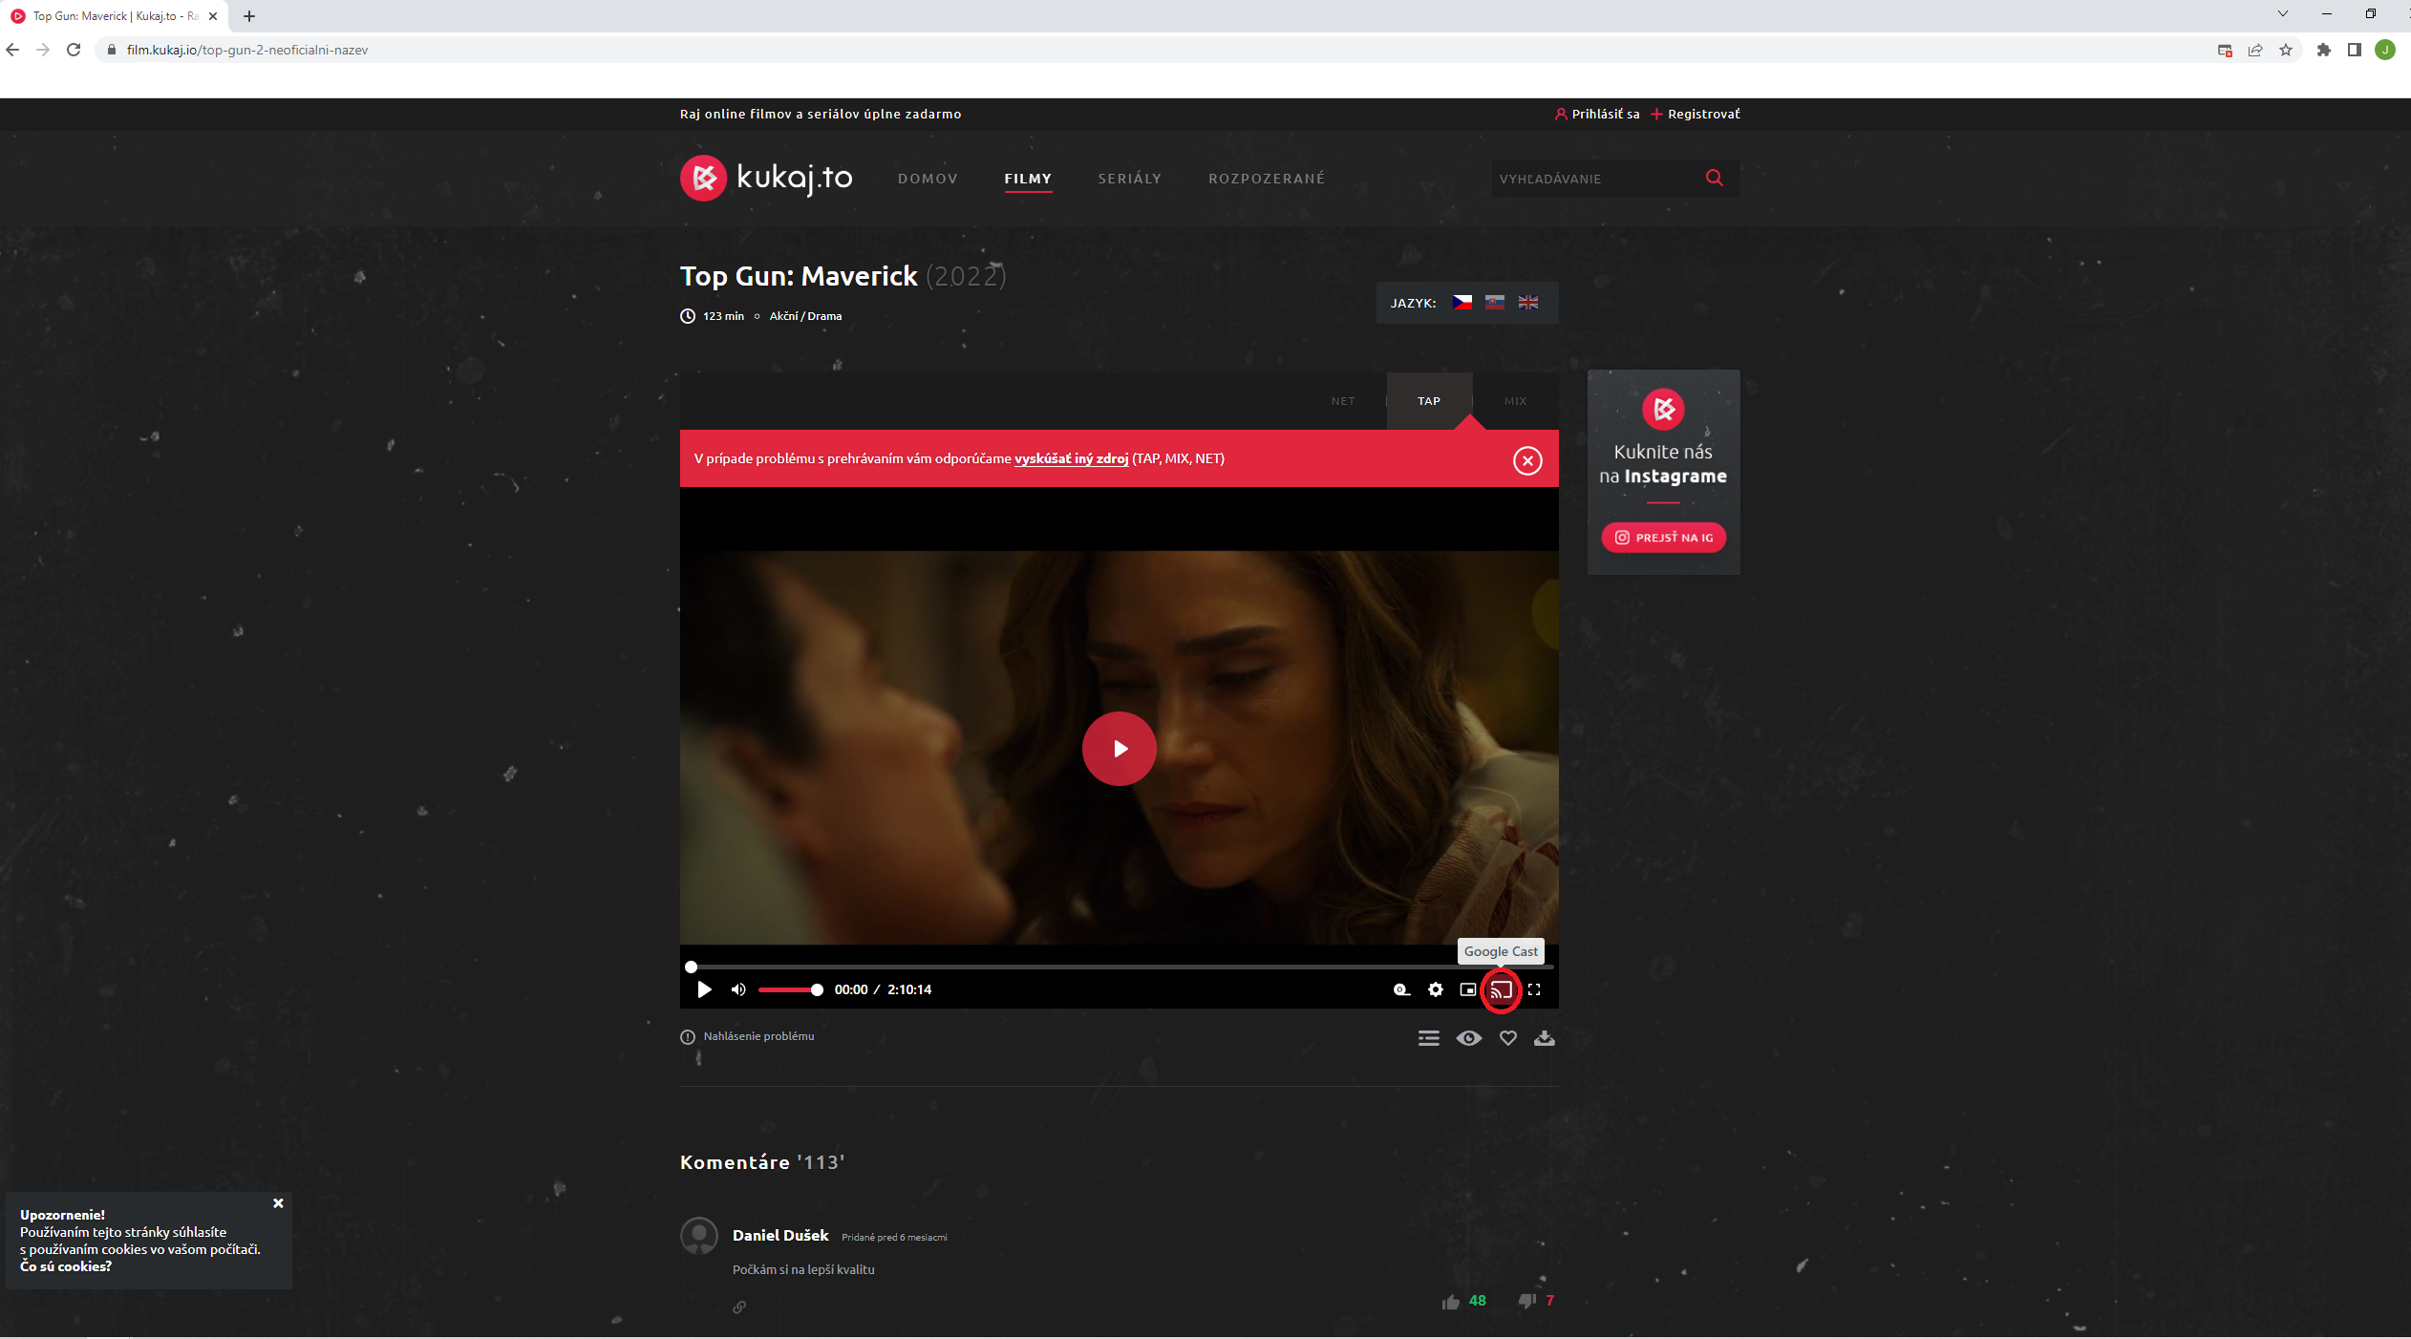This screenshot has width=2411, height=1339.
Task: Start the video with the large red play button
Action: tap(1119, 749)
